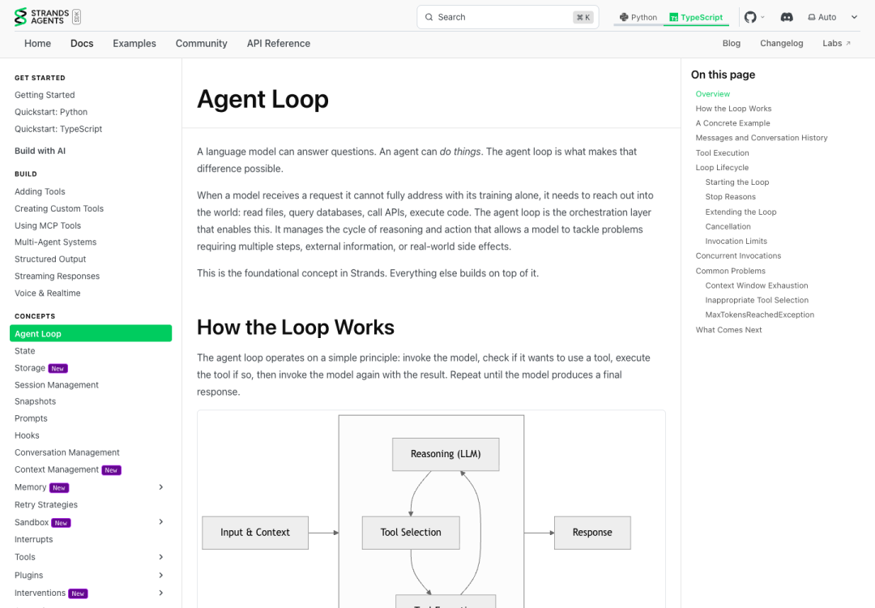
Task: Click the Python logo icon
Action: click(624, 17)
